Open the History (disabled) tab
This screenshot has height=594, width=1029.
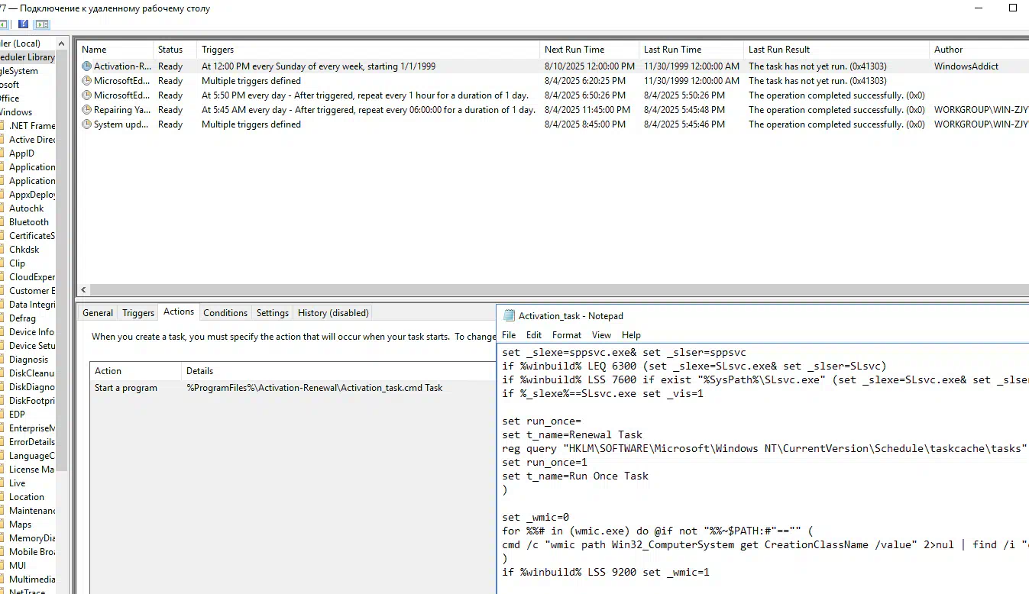[x=333, y=313]
